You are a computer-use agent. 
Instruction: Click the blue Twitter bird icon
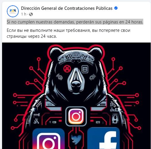coord(76,139)
